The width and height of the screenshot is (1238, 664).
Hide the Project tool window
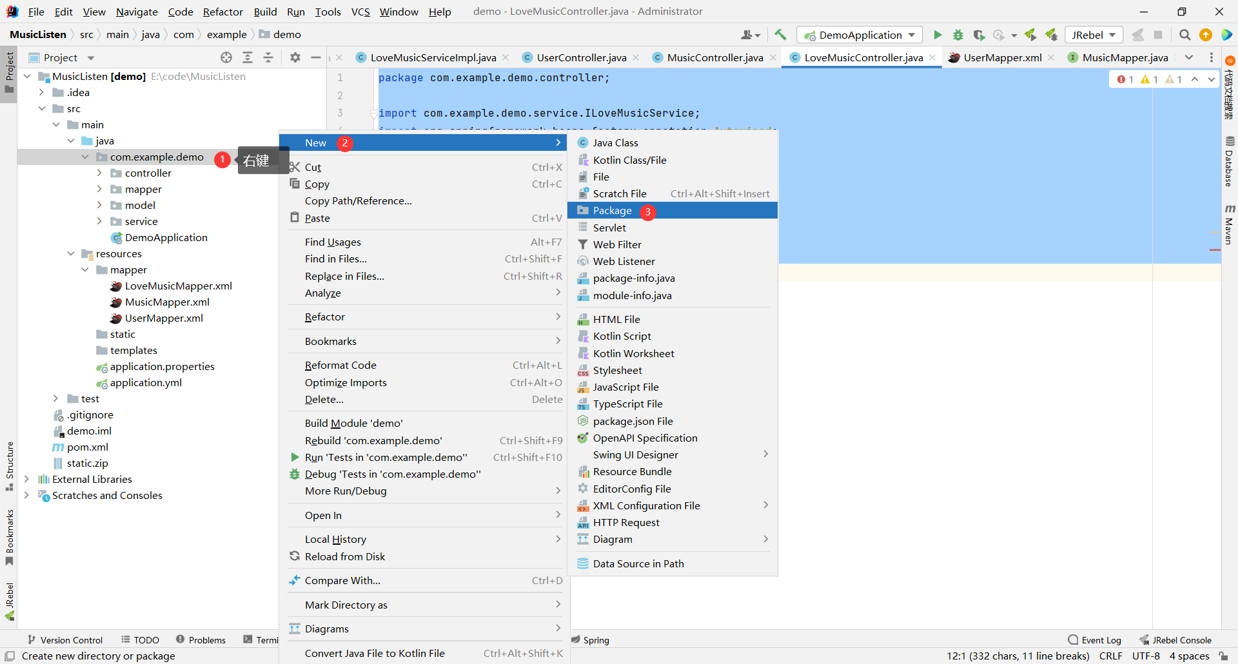(x=316, y=57)
